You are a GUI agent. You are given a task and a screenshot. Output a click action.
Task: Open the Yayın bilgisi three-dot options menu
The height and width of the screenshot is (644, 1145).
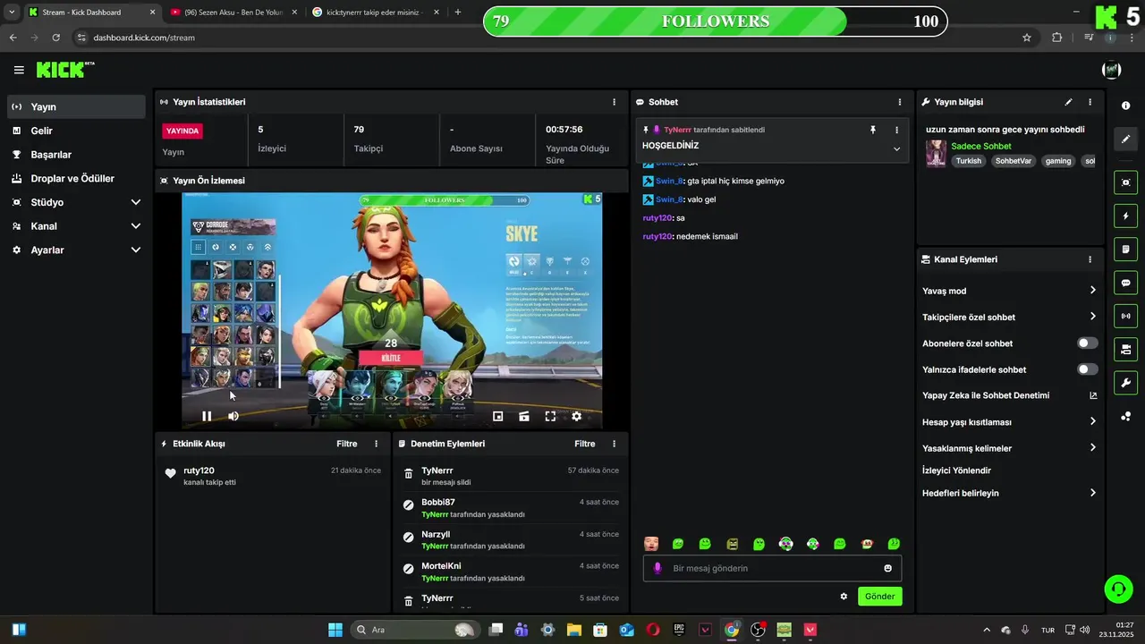1090,102
